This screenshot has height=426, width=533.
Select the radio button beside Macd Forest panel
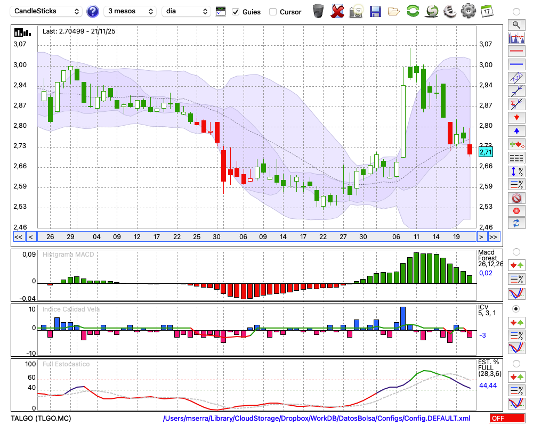[516, 251]
